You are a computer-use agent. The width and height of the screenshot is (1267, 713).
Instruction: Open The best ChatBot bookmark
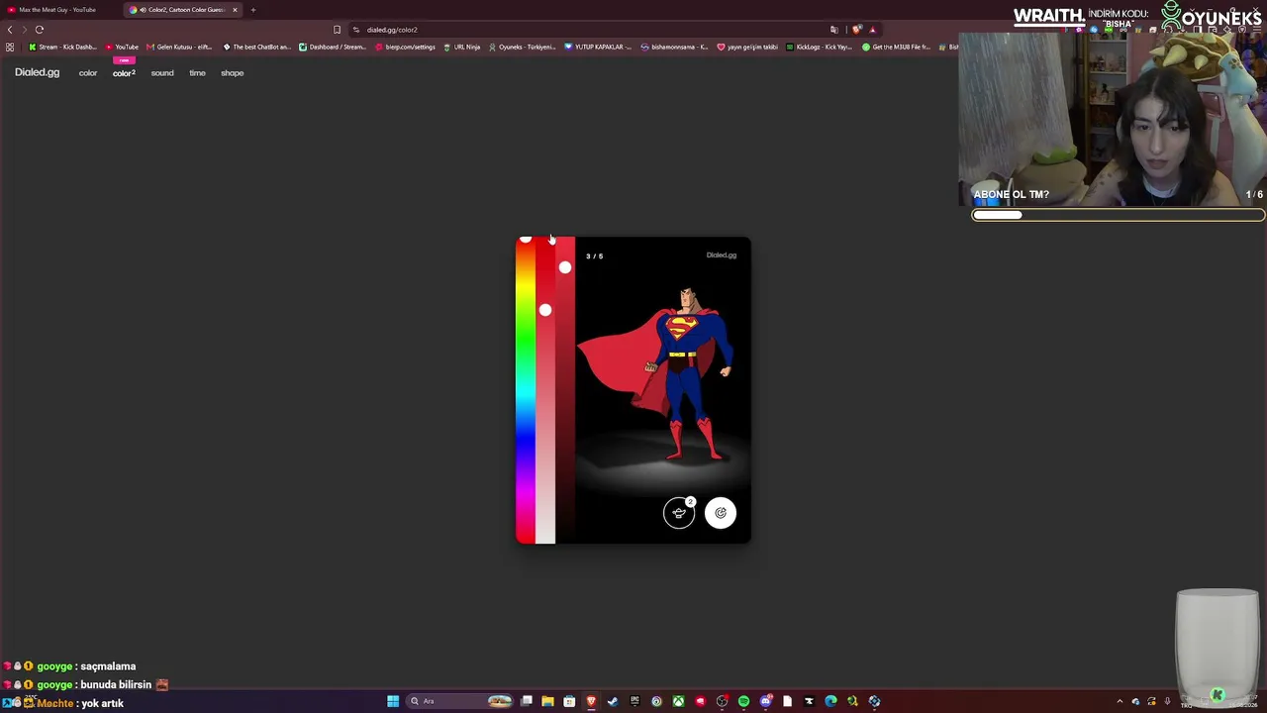point(257,47)
